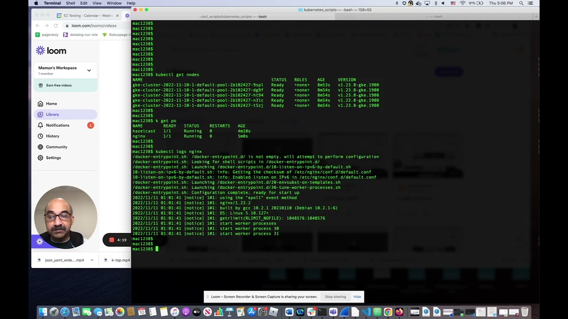This screenshot has height=319, width=568.
Task: Open the datadog-our-site bookmark
Action: point(80,35)
